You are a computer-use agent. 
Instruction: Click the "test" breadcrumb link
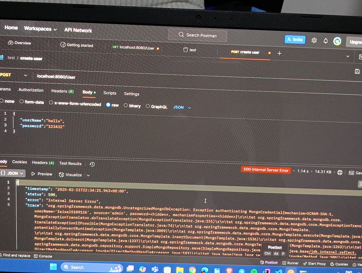tap(11, 58)
